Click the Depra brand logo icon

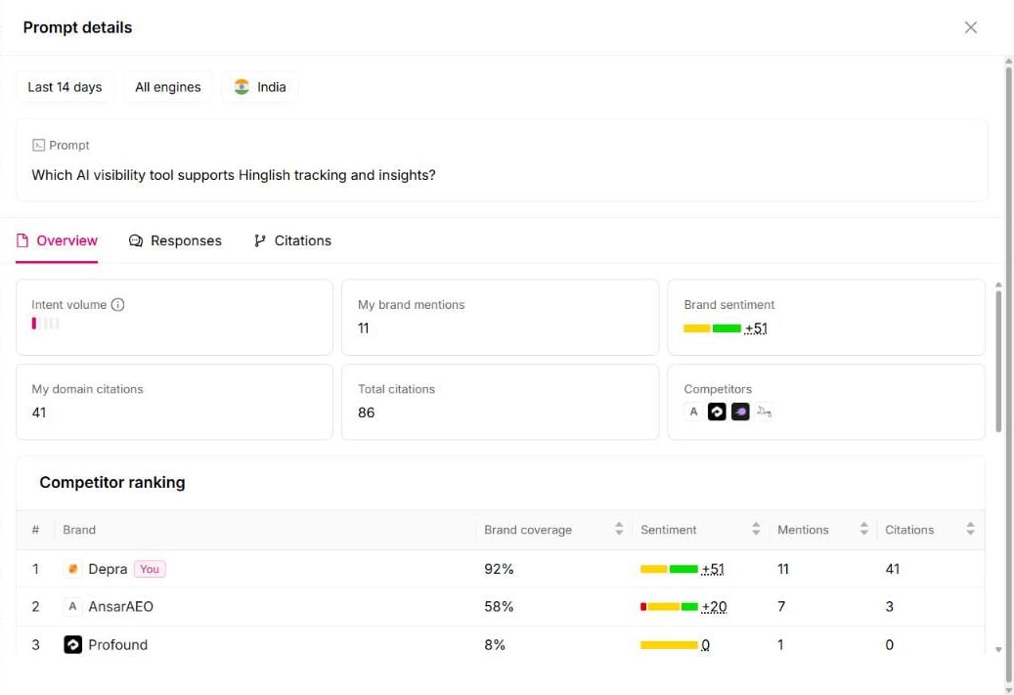point(72,569)
